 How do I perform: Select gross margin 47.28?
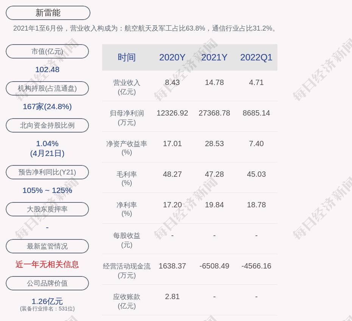(x=214, y=174)
